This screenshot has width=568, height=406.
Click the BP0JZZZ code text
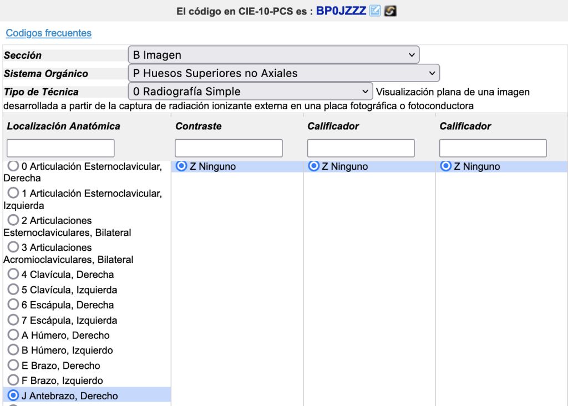[x=341, y=11]
